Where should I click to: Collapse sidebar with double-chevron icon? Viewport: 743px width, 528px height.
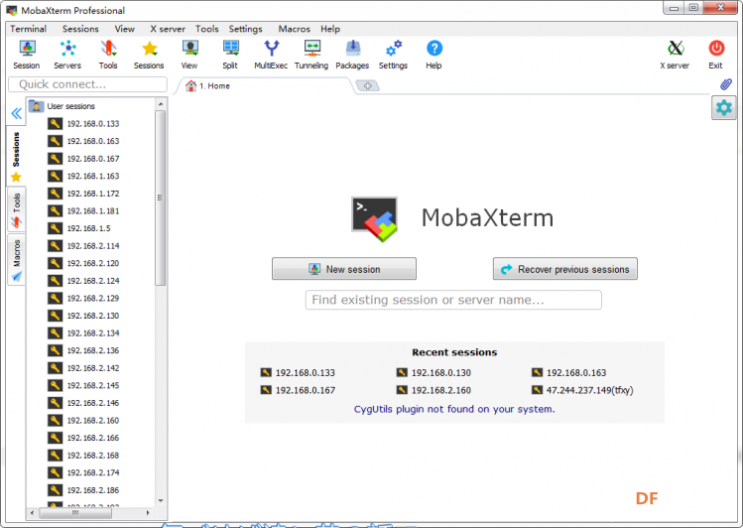click(x=17, y=113)
